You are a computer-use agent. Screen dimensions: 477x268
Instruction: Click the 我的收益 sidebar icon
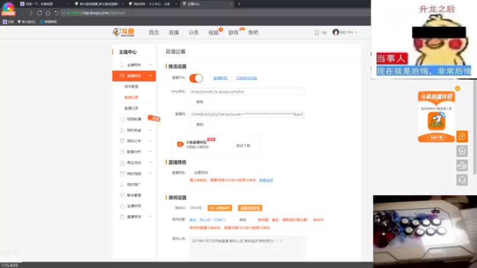coord(122,130)
